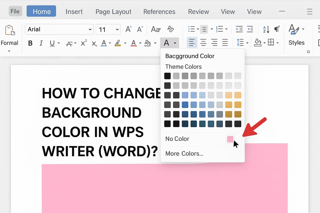Open the References tab
320x213 pixels.
pyautogui.click(x=159, y=12)
